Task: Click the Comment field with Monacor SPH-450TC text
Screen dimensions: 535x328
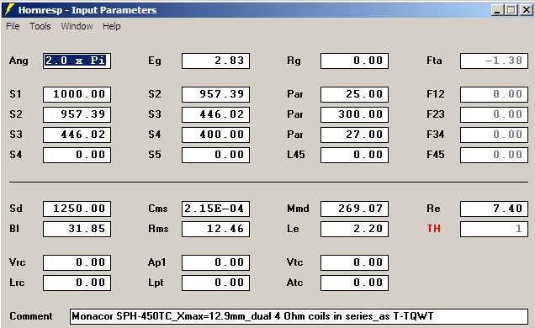Action: (299, 317)
